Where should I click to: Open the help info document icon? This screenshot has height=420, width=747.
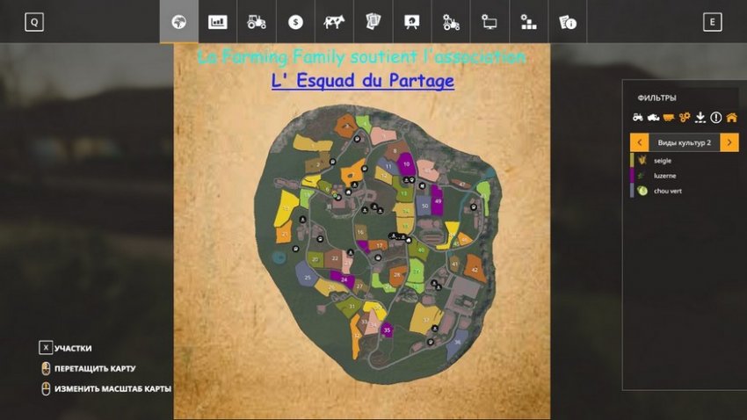568,22
